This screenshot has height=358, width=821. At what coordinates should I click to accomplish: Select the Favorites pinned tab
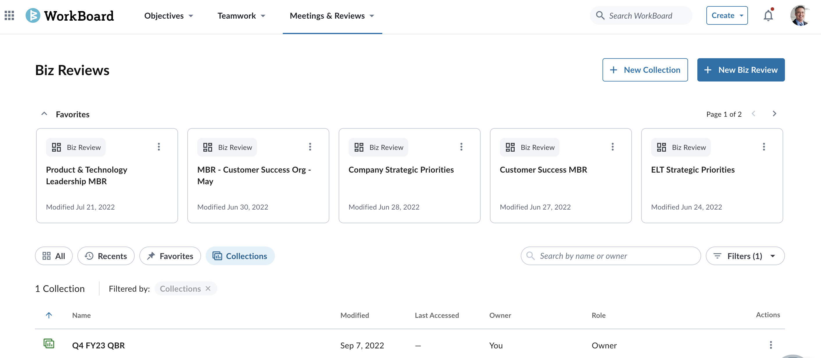click(170, 256)
